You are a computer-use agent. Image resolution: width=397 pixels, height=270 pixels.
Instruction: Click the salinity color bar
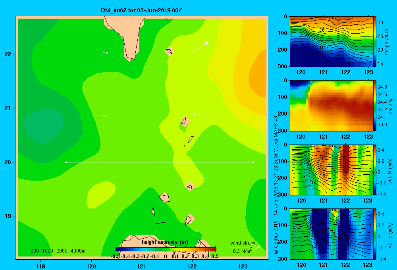[375, 106]
